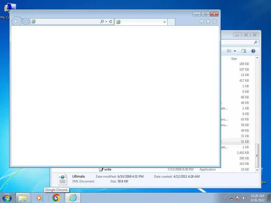Go back in Internet Explorer
This screenshot has width=271, height=203.
[x=17, y=22]
